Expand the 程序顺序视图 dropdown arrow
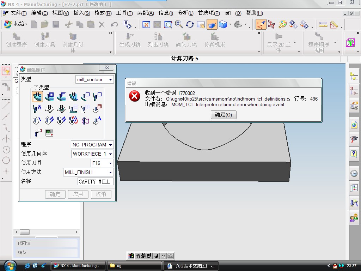This screenshot has width=361, height=271. point(335,43)
